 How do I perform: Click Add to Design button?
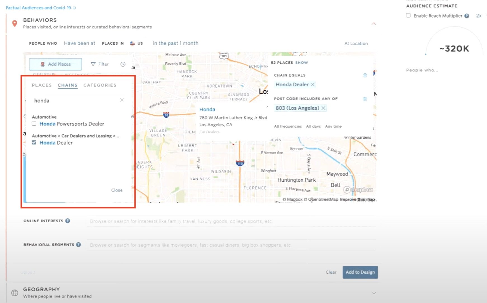[360, 272]
